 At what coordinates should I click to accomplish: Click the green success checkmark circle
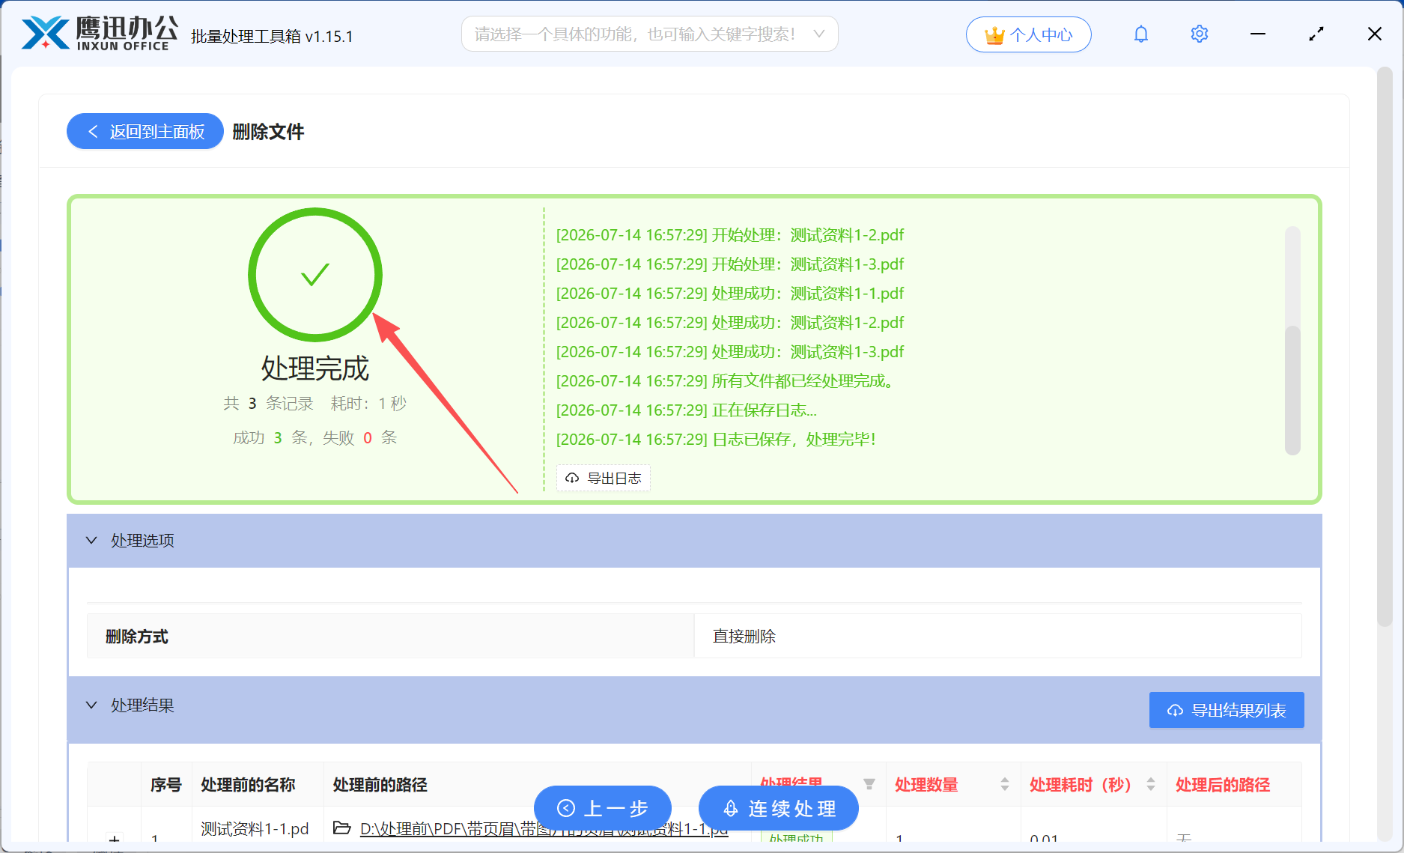pyautogui.click(x=315, y=275)
